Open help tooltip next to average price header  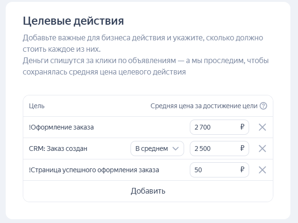(263, 106)
